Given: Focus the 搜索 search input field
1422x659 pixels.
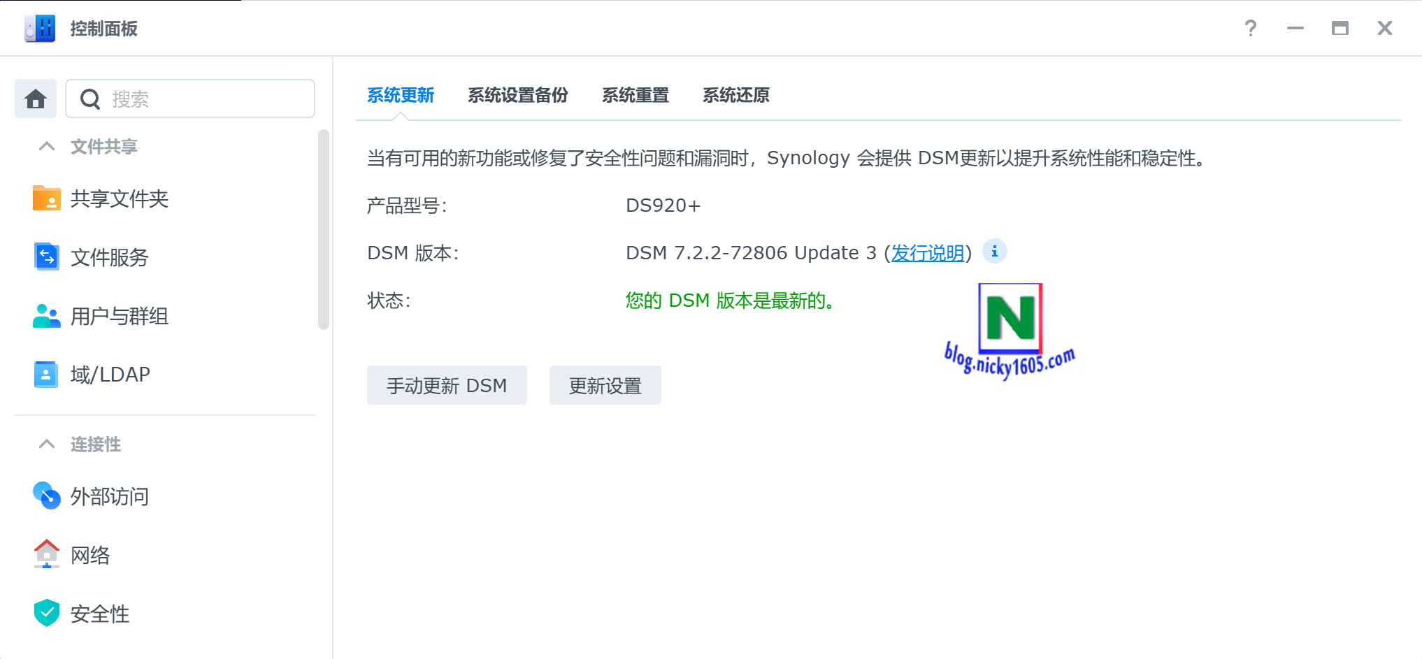Looking at the screenshot, I should 190,99.
